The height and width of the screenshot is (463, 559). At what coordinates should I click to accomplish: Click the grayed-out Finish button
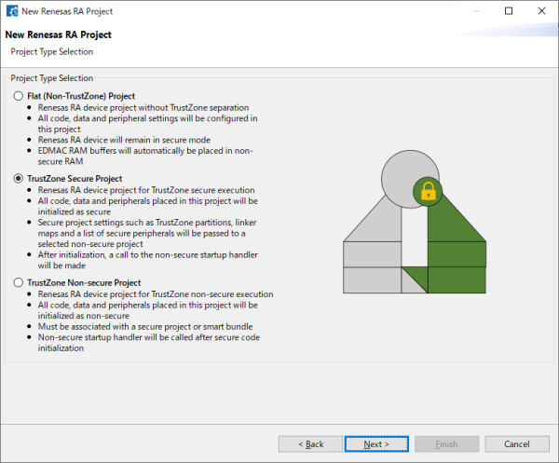(x=445, y=444)
